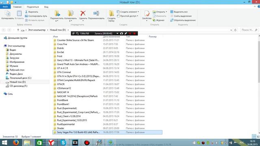Select Загрузки in navigation pane
260x146 pixels.
[x=14, y=58]
